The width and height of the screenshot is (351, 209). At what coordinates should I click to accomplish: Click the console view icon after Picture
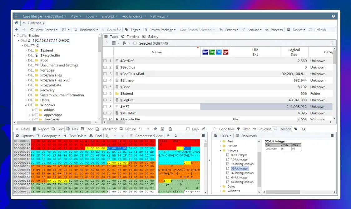point(140,129)
